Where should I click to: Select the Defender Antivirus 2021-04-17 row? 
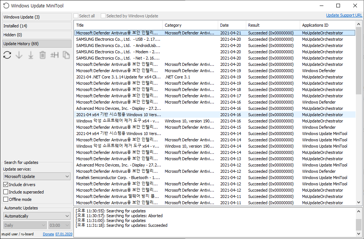(215, 96)
